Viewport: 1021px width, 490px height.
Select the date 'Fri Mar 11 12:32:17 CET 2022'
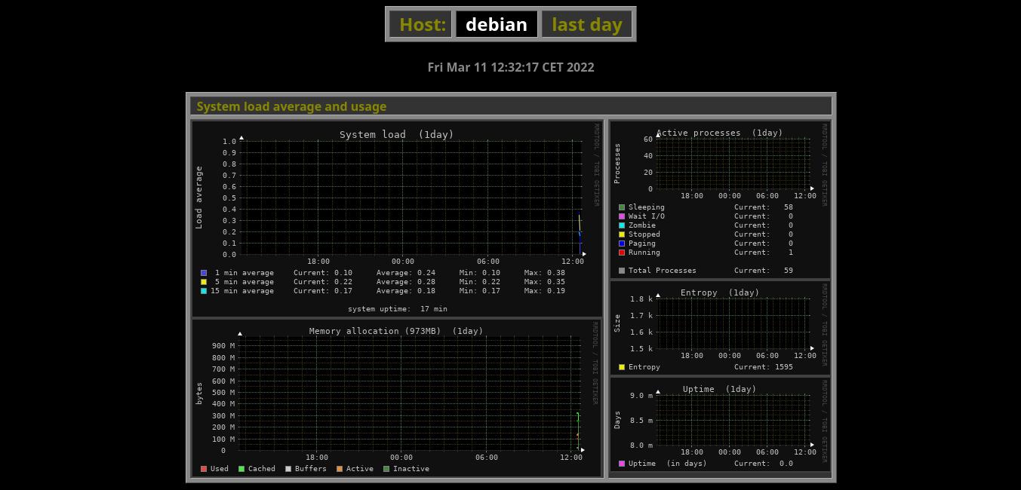(511, 67)
